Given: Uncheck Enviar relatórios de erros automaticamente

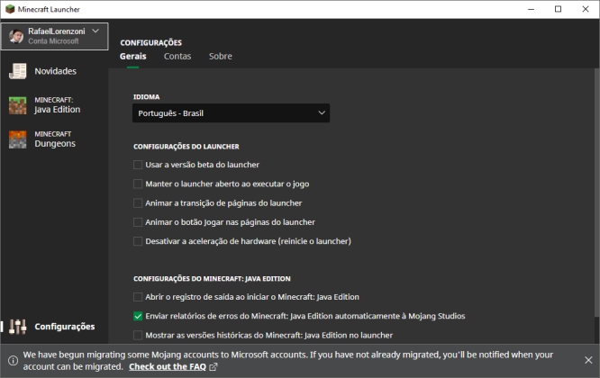Looking at the screenshot, I should pyautogui.click(x=138, y=316).
